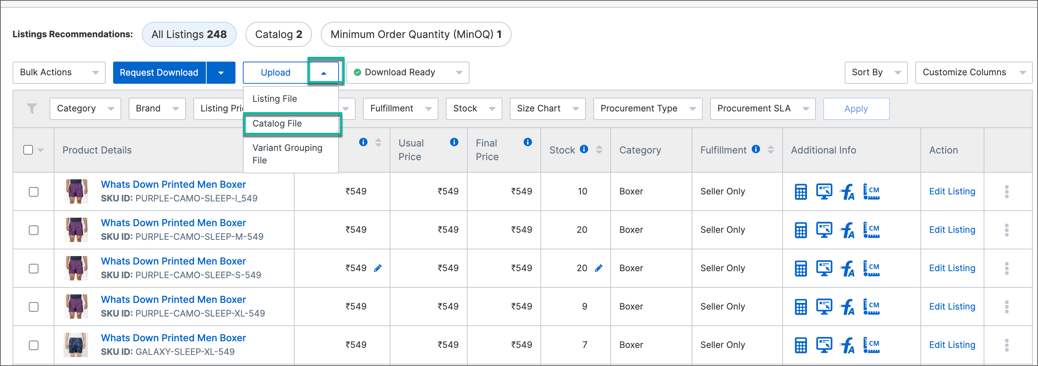Click monitor preview icon for PURPLE-CAMO-SLEEP-I_549 row
Viewport: 1038px width, 366px height.
pyautogui.click(x=824, y=191)
